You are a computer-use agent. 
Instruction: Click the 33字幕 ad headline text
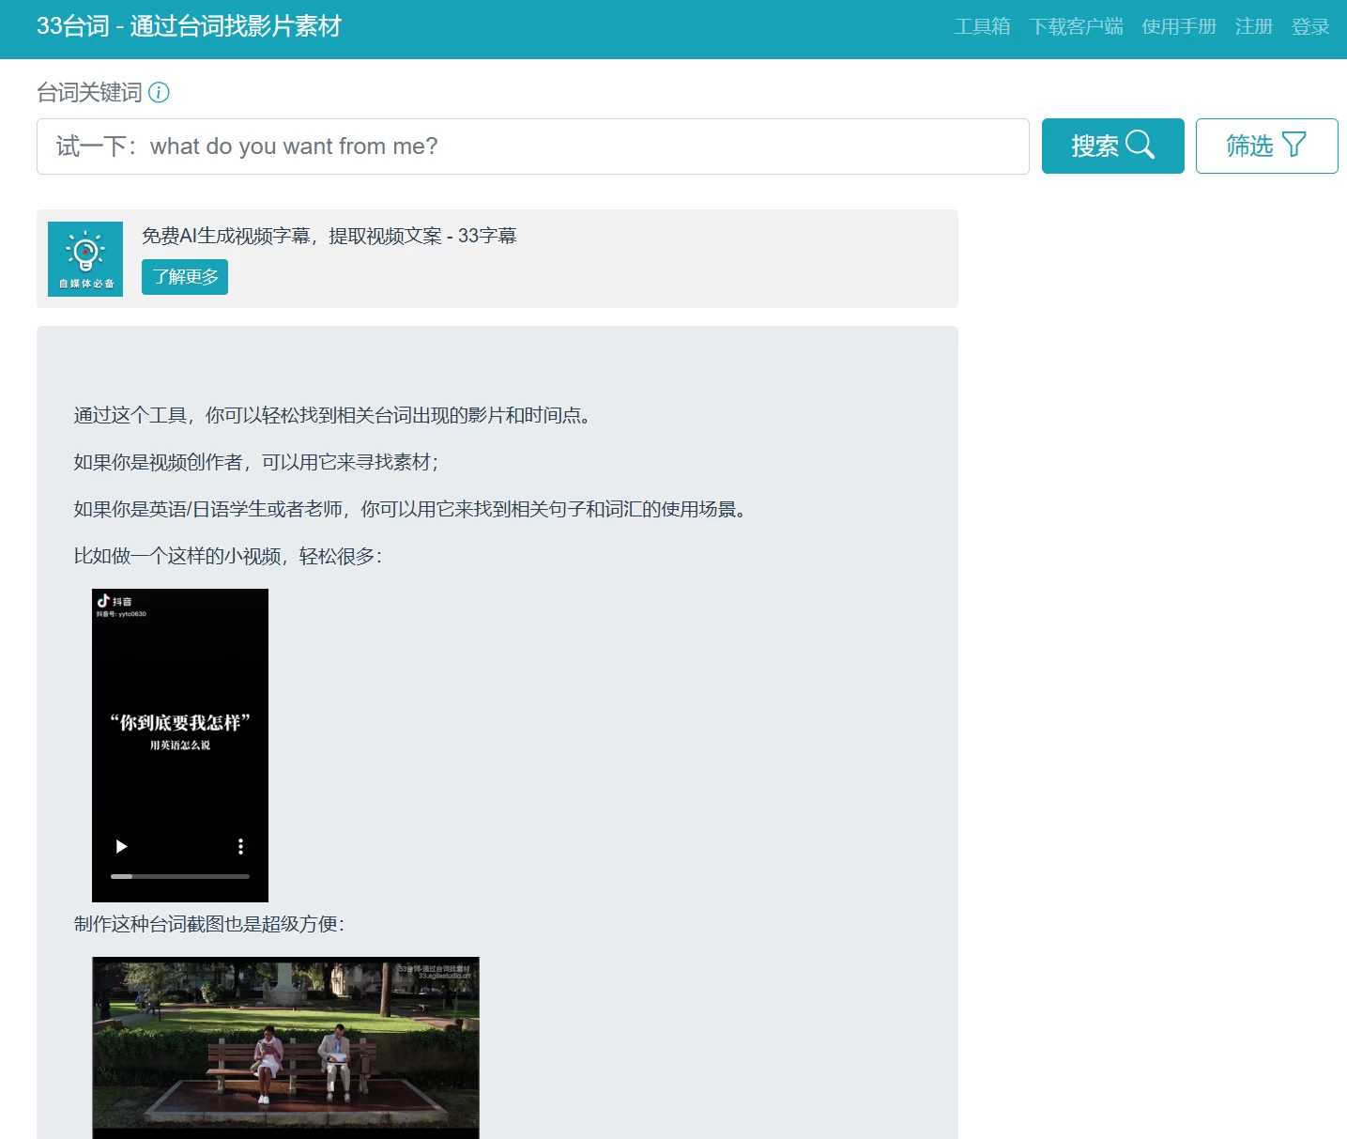pyautogui.click(x=329, y=236)
